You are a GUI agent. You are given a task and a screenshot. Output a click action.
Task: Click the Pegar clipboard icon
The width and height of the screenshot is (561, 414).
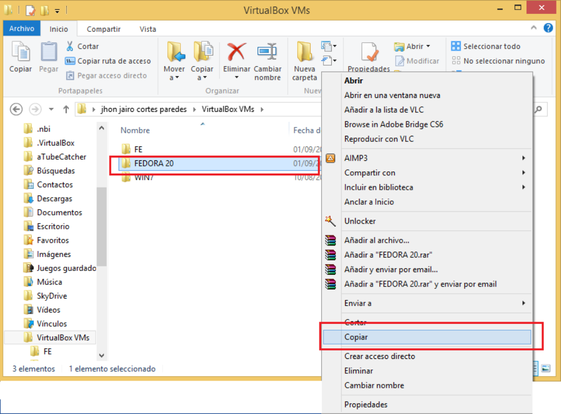[x=48, y=52]
